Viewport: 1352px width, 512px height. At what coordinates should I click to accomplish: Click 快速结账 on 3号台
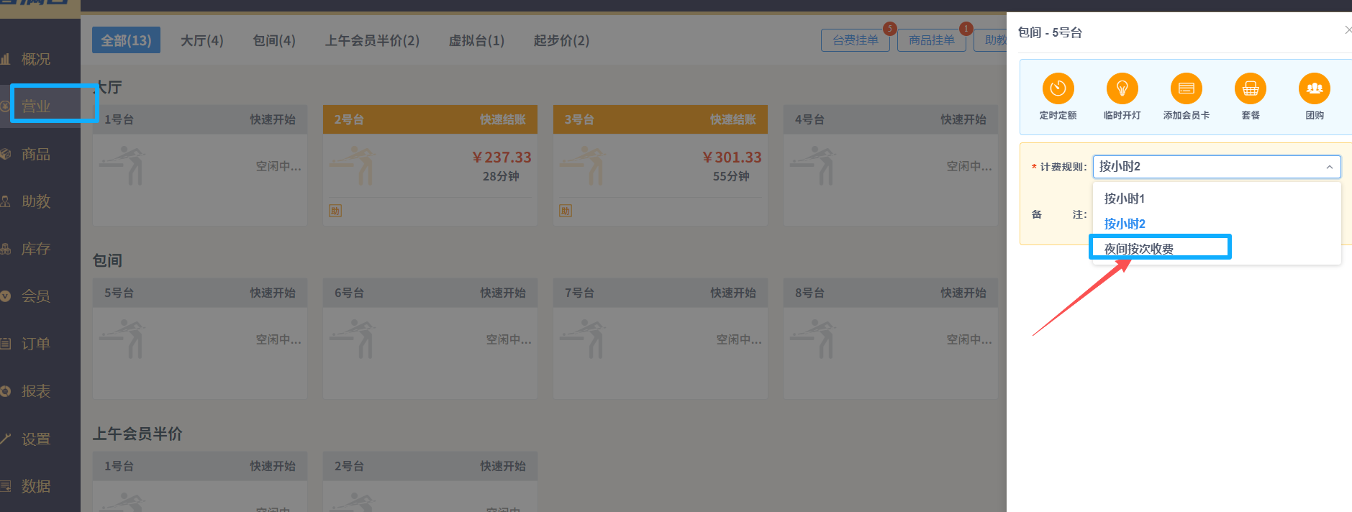[733, 119]
